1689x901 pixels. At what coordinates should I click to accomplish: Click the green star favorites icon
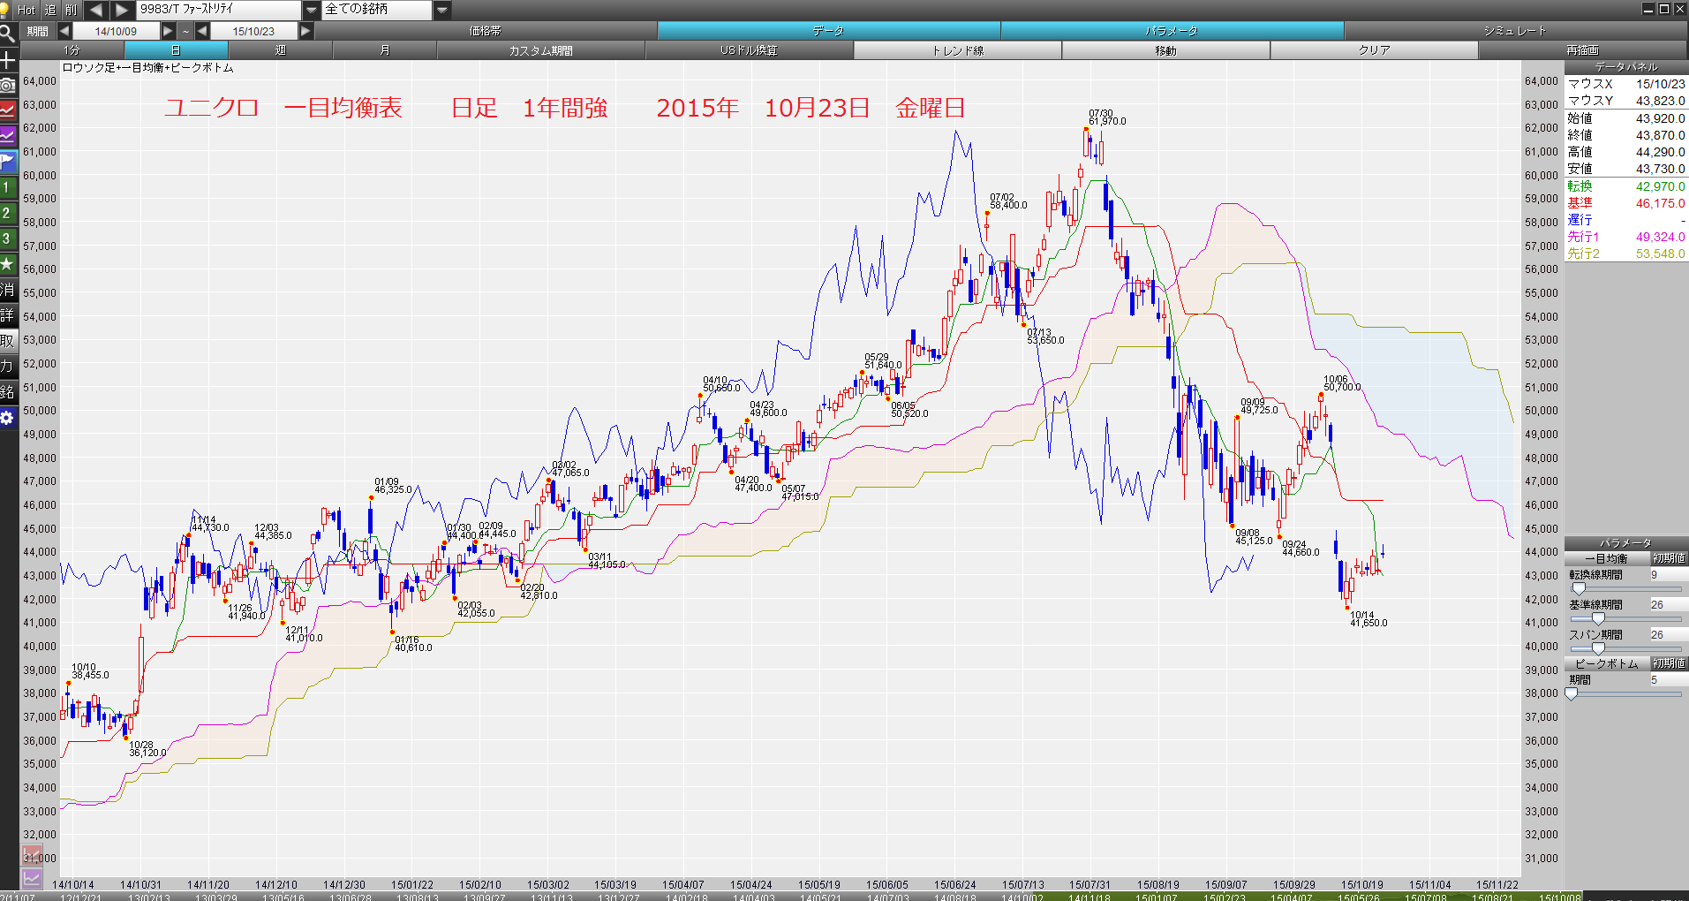point(8,264)
